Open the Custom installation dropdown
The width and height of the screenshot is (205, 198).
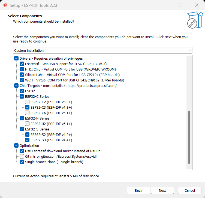tap(102, 50)
